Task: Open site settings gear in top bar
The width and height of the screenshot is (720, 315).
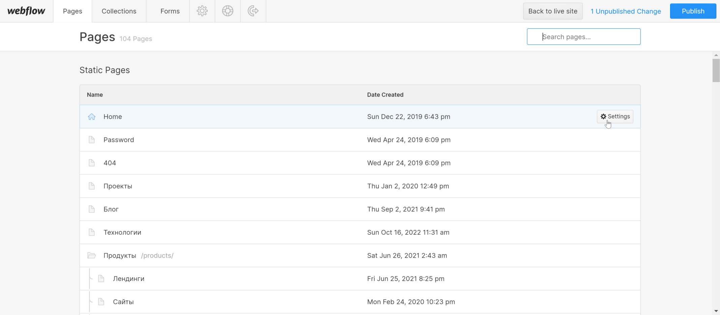Action: click(202, 11)
